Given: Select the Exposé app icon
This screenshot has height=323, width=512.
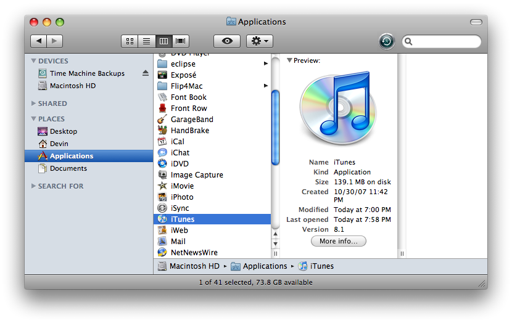Looking at the screenshot, I should [162, 75].
